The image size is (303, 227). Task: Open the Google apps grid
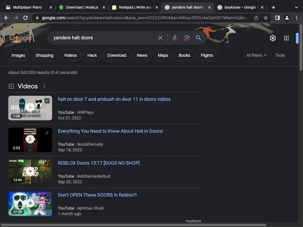click(286, 38)
